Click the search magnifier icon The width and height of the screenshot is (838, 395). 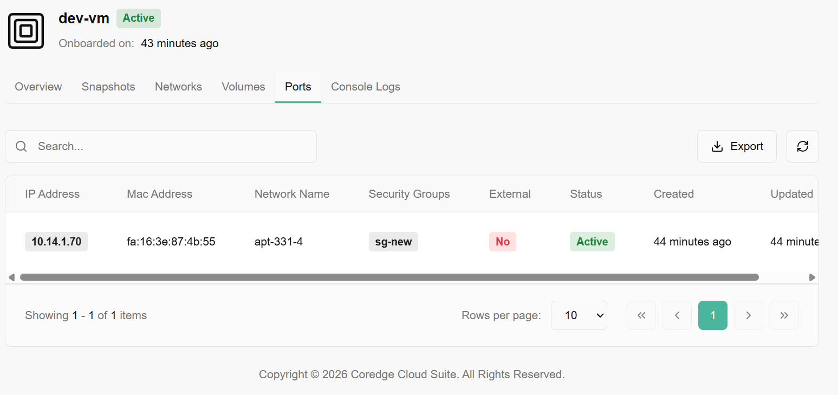tap(21, 146)
